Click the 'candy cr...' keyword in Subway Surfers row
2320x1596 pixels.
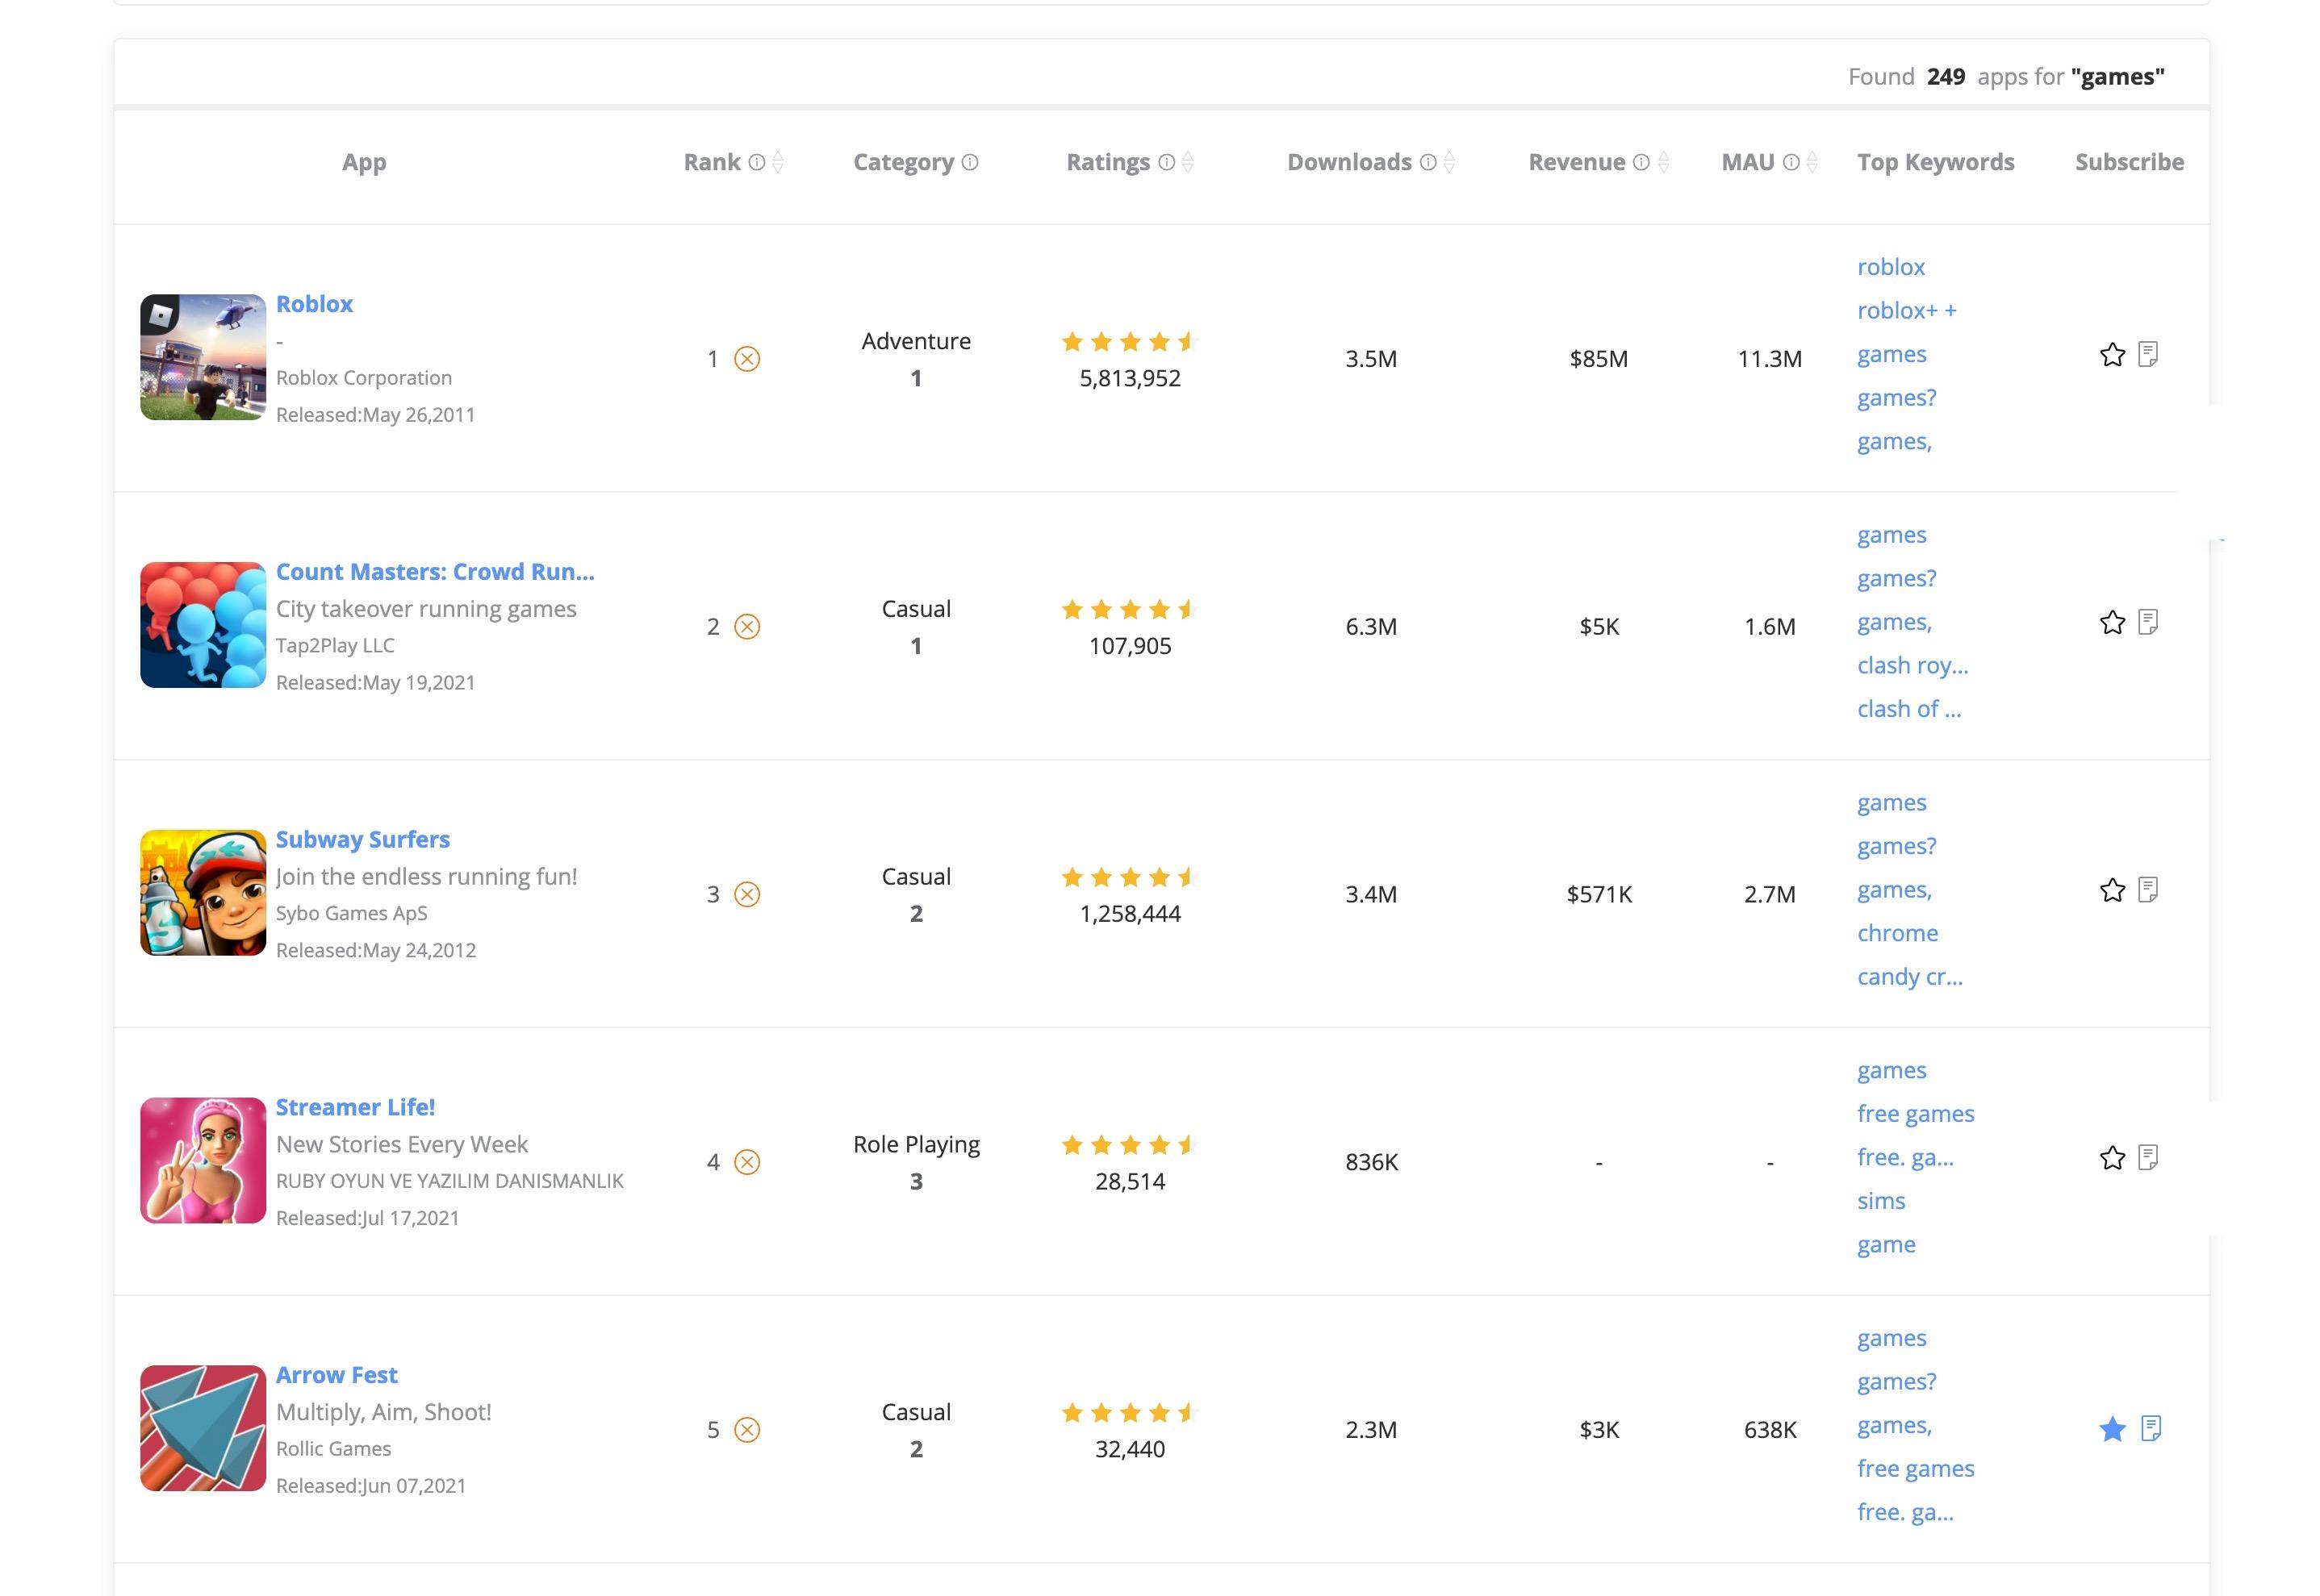click(x=1908, y=976)
